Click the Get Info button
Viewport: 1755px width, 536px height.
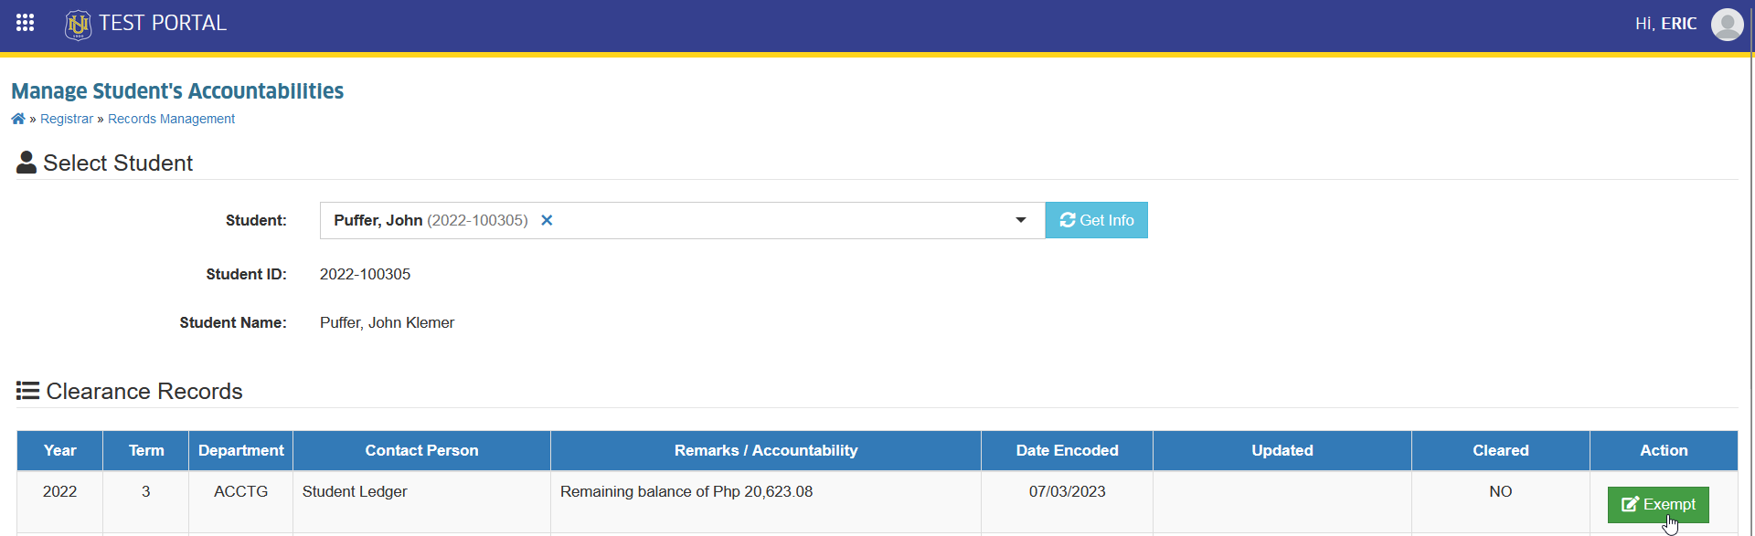coord(1097,220)
